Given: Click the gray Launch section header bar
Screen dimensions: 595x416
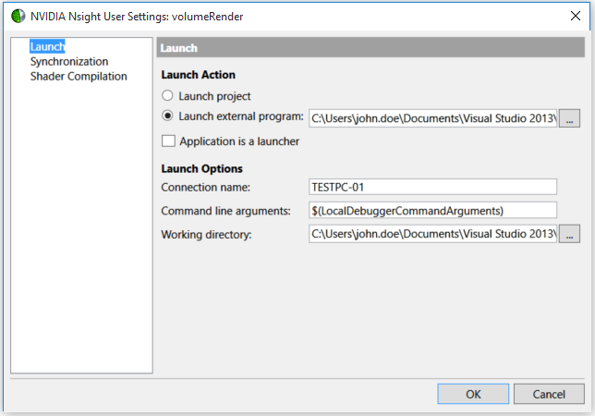Looking at the screenshot, I should [370, 47].
